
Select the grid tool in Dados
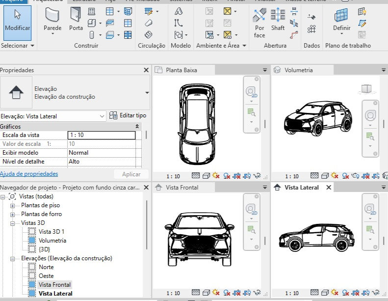click(x=311, y=29)
